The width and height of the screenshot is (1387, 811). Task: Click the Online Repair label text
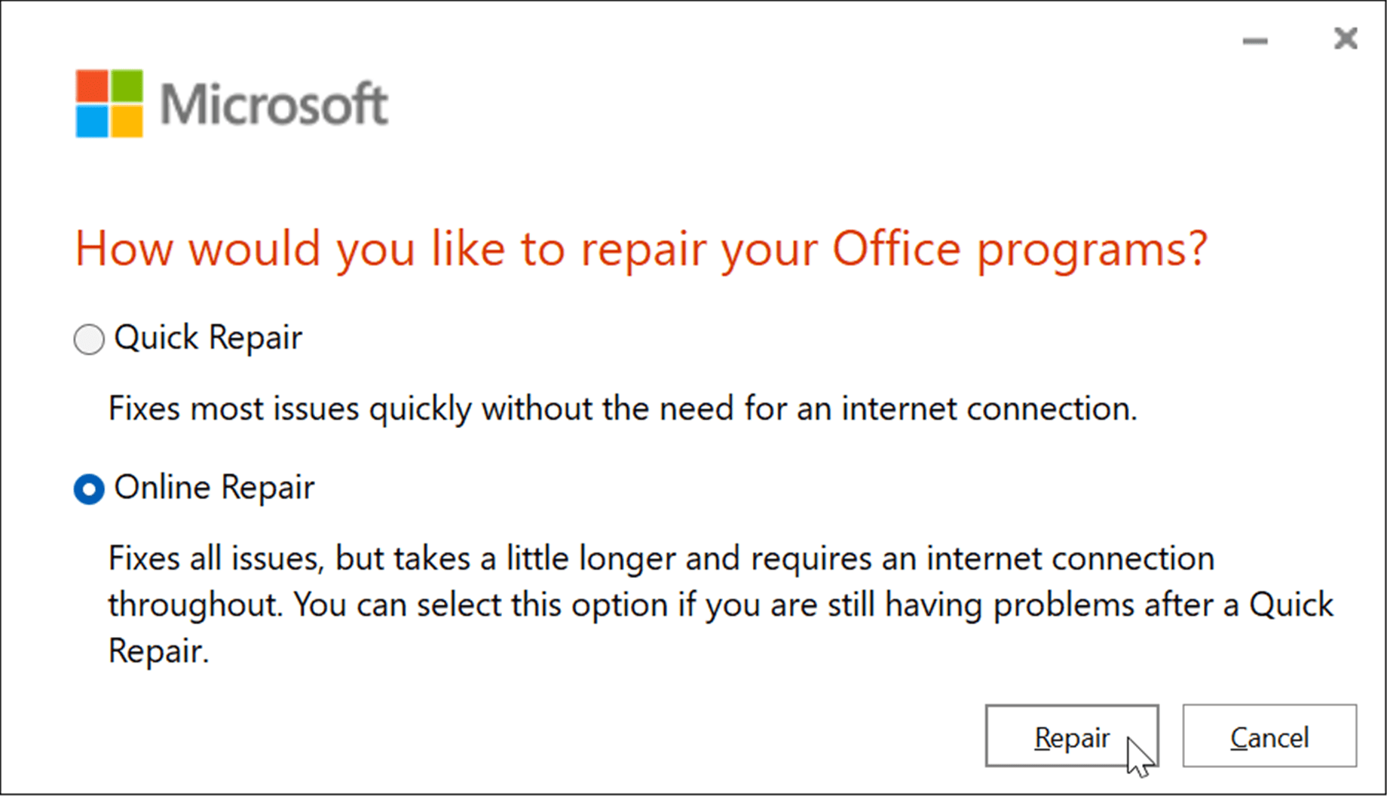[x=214, y=487]
